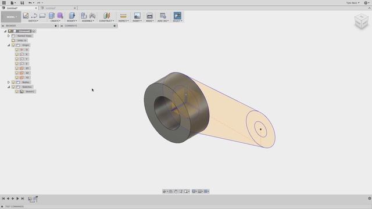
Task: Open the INSERT dropdown
Action: click(x=137, y=21)
